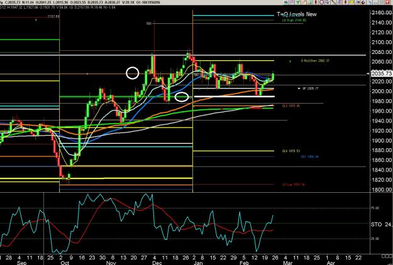Click the 'T=Q Levels New' chart title
Screen dimensions: 393x265
coord(297,14)
